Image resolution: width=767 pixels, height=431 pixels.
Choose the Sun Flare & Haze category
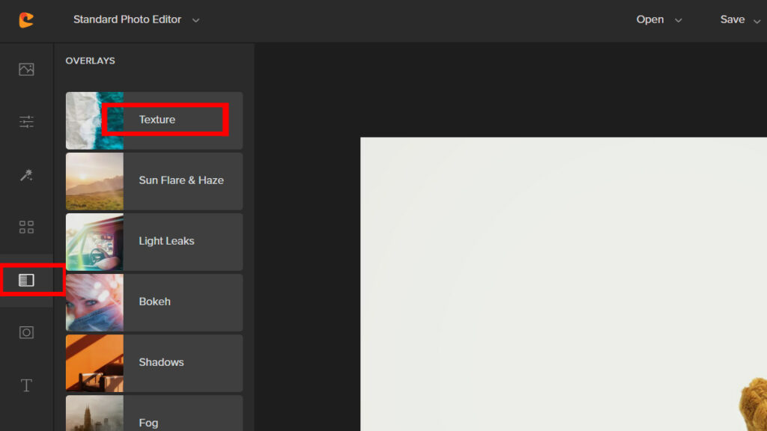(x=181, y=180)
